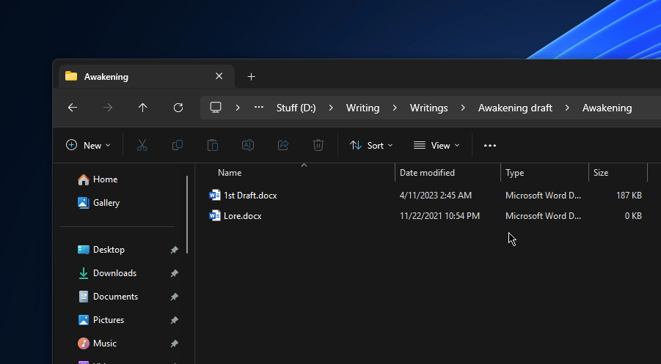Go to Awakening draft in breadcrumb
Viewport: 661px width, 364px height.
(x=515, y=108)
